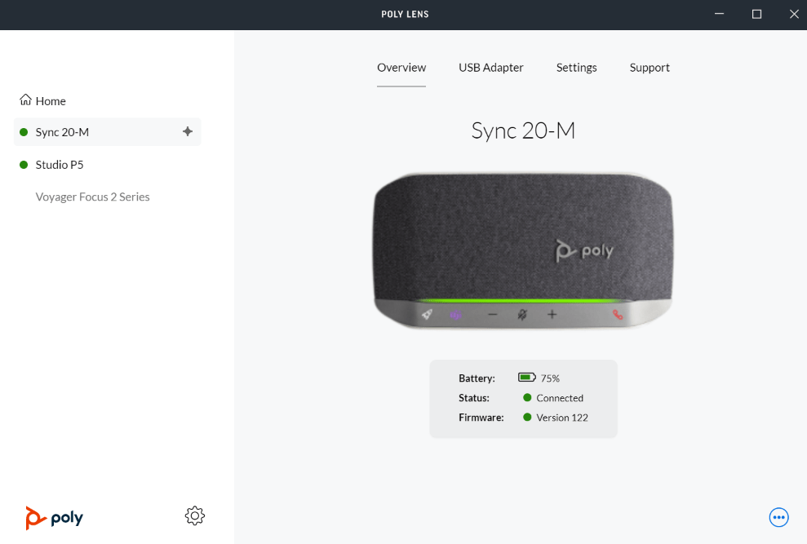Click Firmware Version 122 text
The height and width of the screenshot is (544, 807).
(561, 418)
